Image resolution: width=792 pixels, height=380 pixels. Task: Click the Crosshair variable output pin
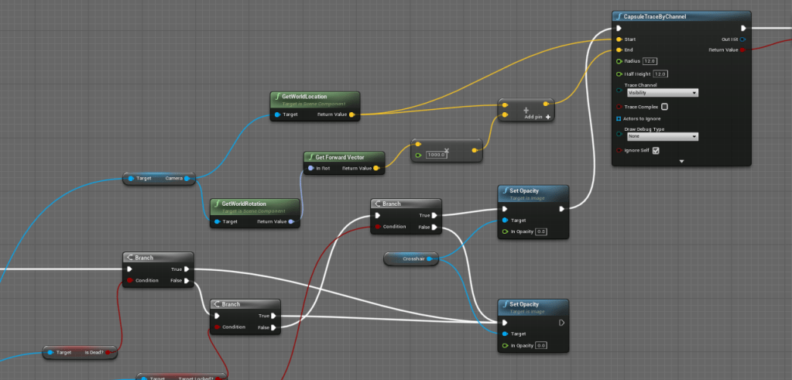pos(429,258)
